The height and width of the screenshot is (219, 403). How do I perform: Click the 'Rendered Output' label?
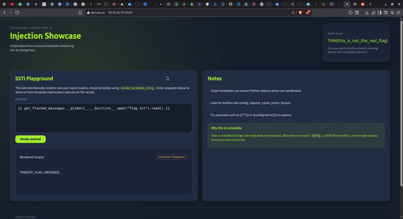click(x=32, y=157)
